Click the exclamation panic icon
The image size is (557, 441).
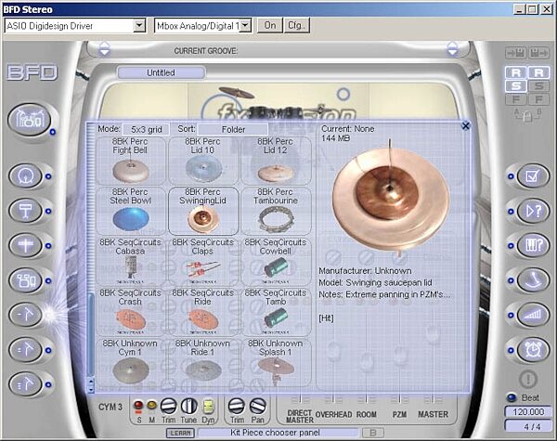click(528, 379)
